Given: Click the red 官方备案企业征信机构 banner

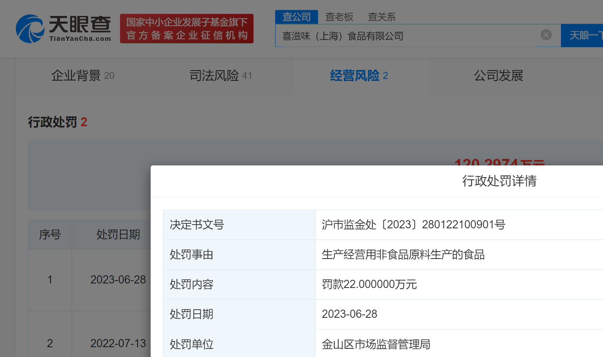Looking at the screenshot, I should click(x=187, y=29).
